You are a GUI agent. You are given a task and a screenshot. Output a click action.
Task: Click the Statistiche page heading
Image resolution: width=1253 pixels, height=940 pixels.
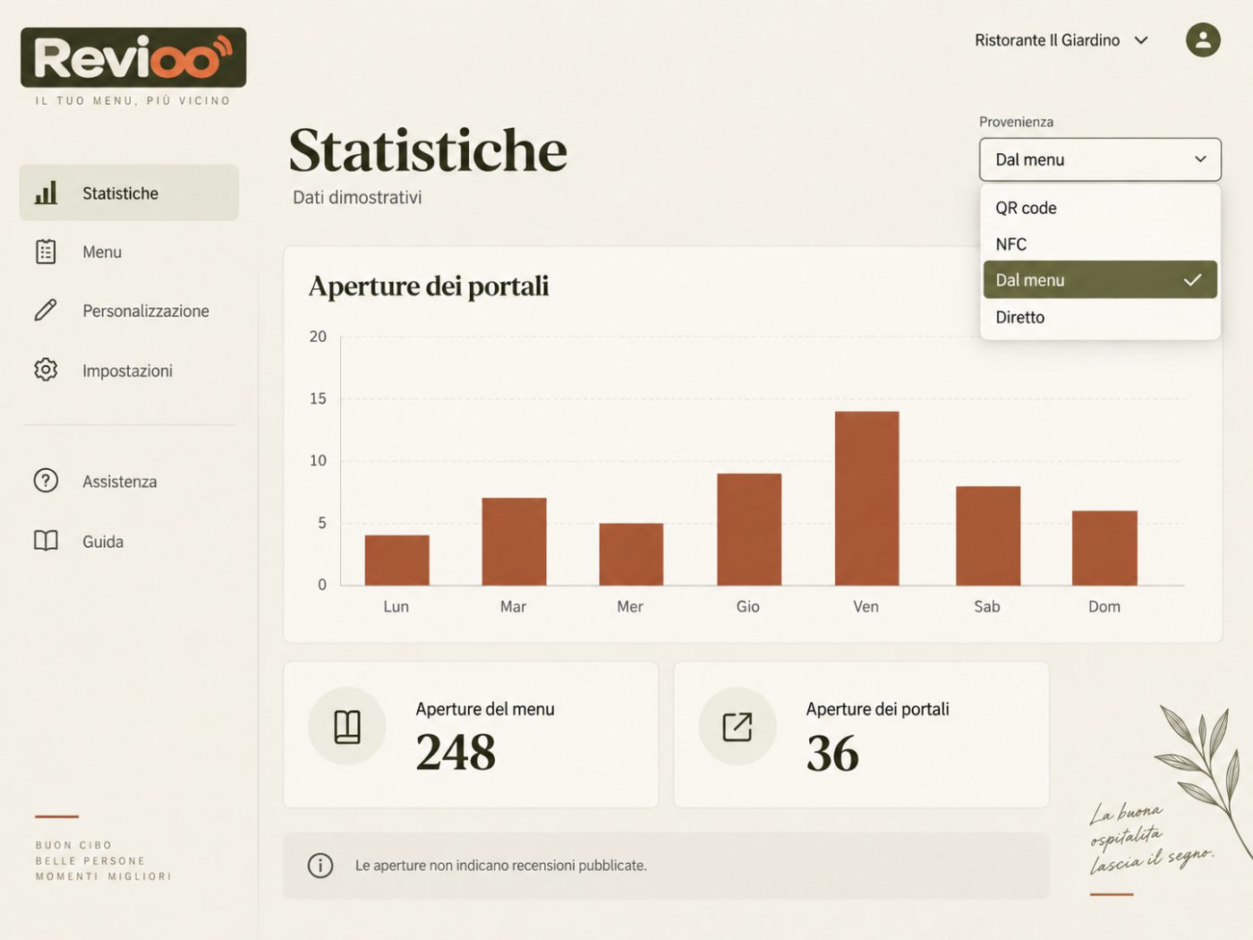[428, 150]
